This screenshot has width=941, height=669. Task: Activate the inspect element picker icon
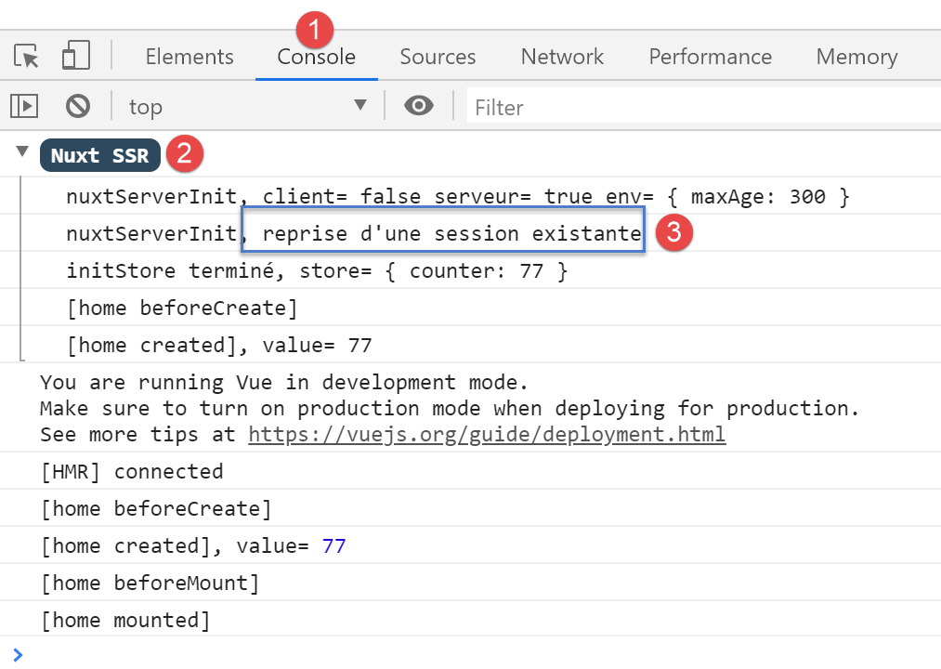27,57
